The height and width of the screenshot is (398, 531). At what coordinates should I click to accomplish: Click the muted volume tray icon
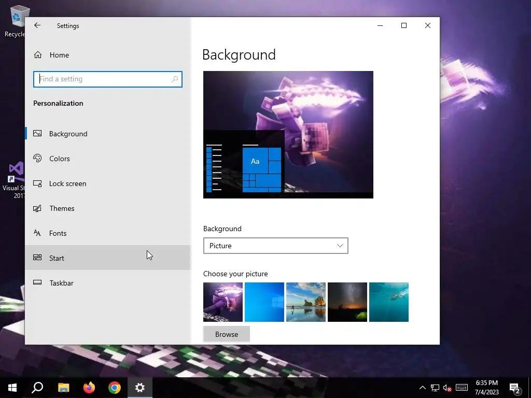click(x=448, y=388)
